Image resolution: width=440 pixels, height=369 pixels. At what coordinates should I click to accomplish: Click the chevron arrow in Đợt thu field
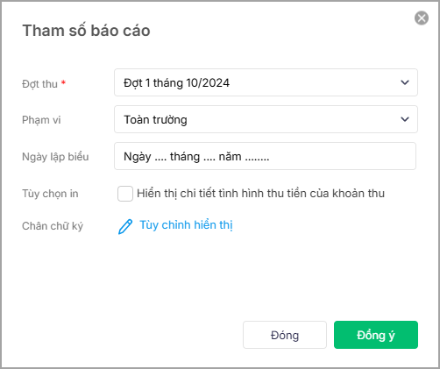pyautogui.click(x=405, y=82)
